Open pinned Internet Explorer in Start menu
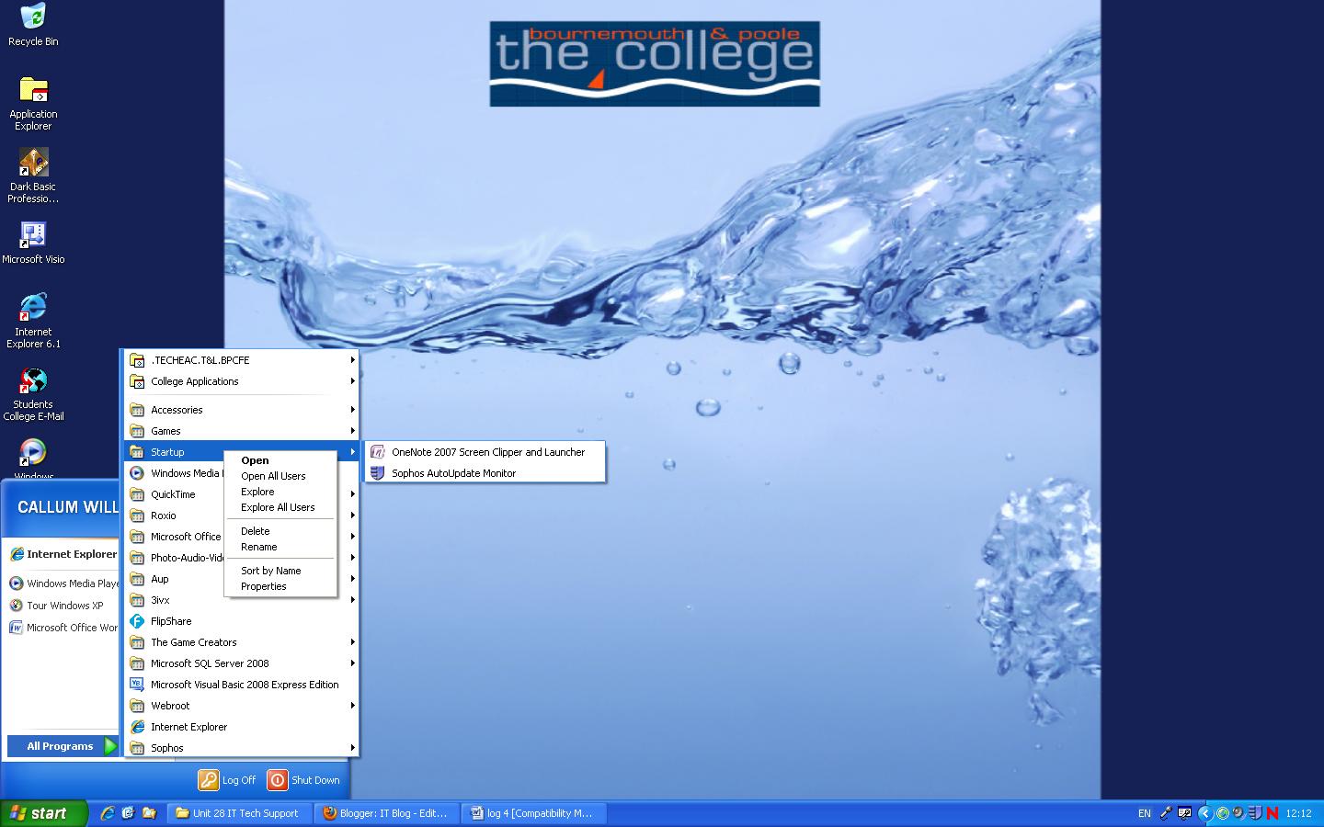The image size is (1324, 827). 63,554
